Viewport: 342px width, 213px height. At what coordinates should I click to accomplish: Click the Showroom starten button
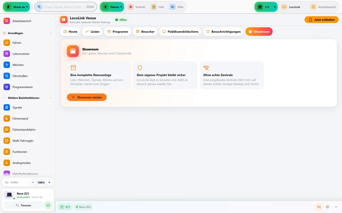[87, 97]
